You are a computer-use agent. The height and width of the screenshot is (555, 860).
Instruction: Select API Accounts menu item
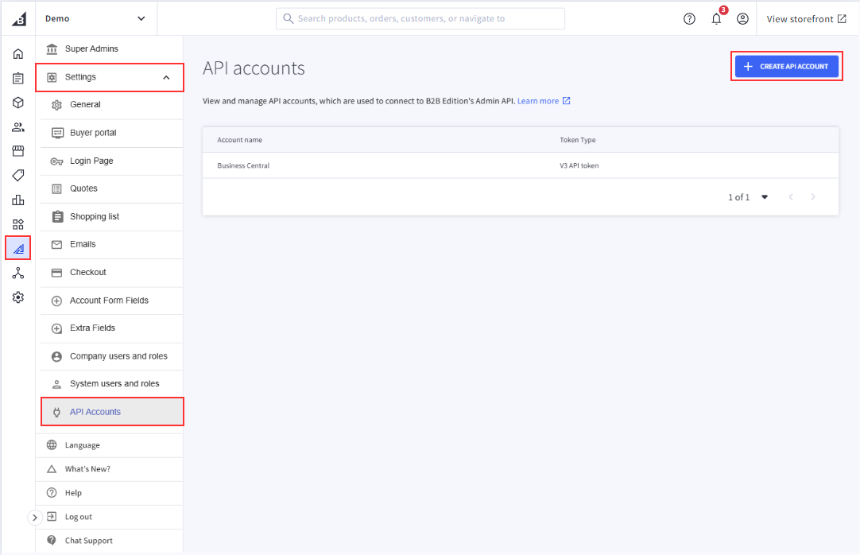pos(112,412)
